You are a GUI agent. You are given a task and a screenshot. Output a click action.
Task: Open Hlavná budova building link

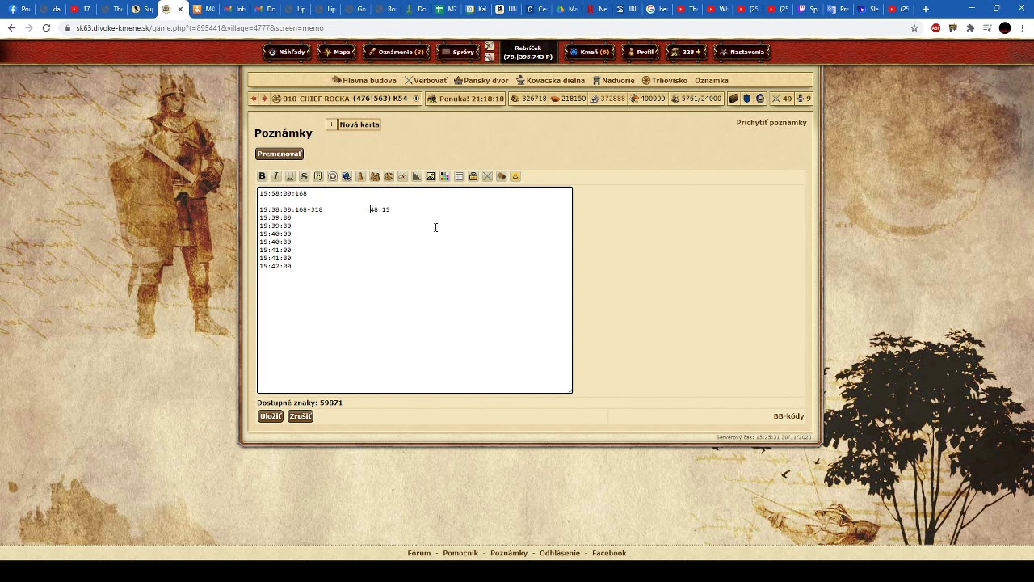tap(364, 81)
